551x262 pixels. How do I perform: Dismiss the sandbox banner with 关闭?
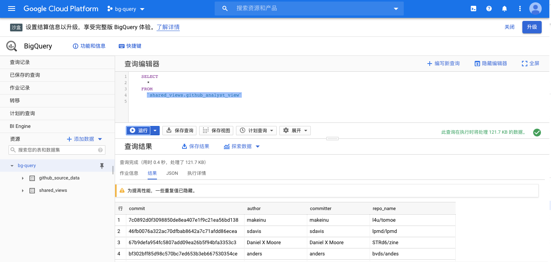coord(510,27)
